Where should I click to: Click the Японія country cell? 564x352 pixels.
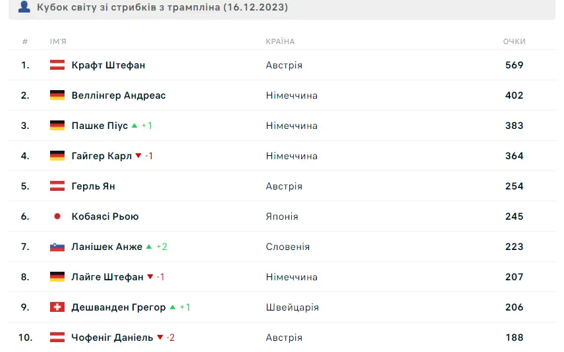click(x=282, y=216)
